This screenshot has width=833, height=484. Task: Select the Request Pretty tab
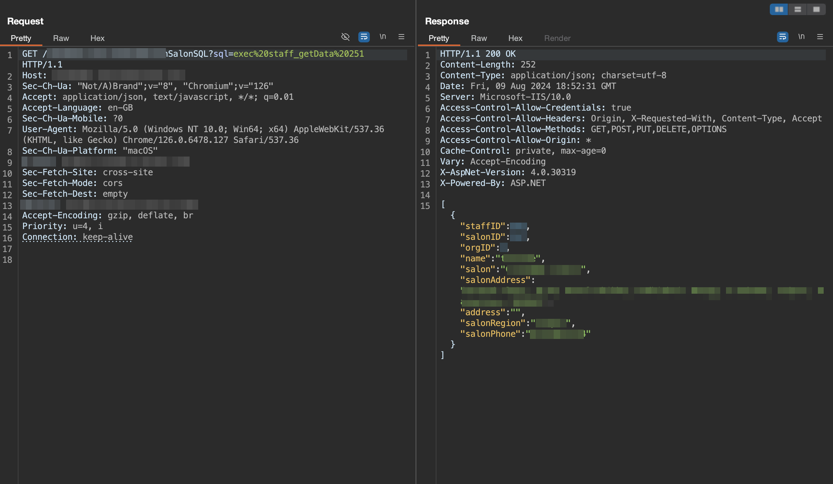[21, 38]
